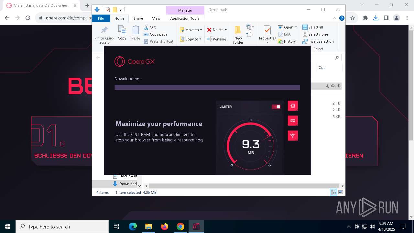
Task: Open Chrome Downloads icon
Action: point(376,18)
